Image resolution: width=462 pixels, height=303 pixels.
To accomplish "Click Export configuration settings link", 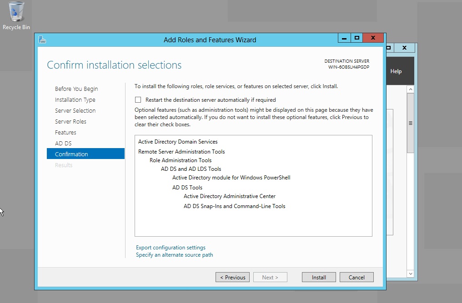I will [171, 248].
